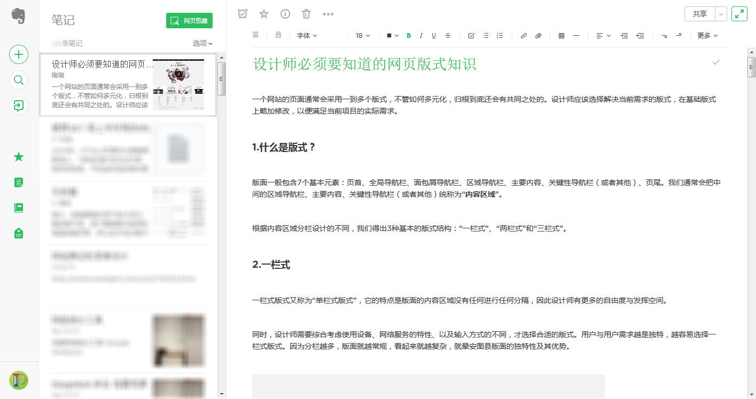Open the 选项 menu above the note list
The width and height of the screenshot is (756, 399).
202,43
